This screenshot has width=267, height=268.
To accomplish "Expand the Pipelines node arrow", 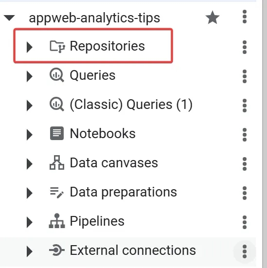I will point(30,222).
